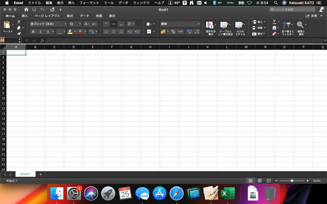Click the Clear eraser icon

[x=274, y=33]
